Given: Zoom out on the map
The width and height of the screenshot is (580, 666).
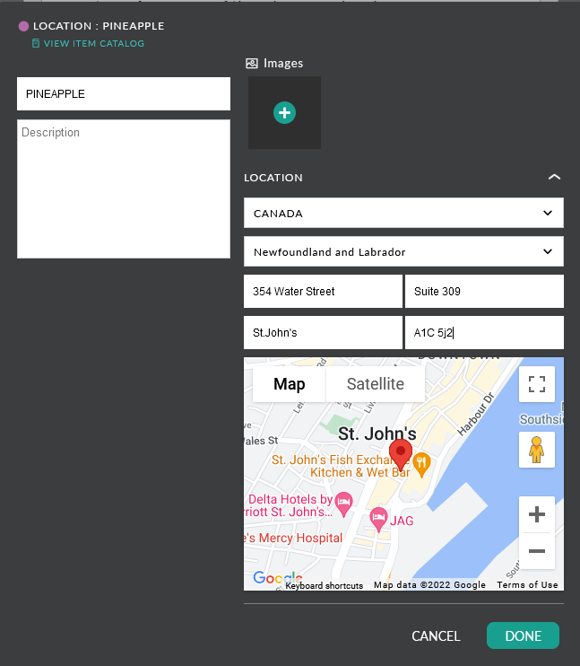Looking at the screenshot, I should coord(537,551).
